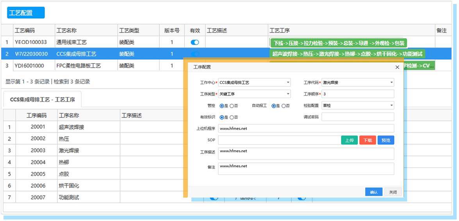Viewport: 459px width, 221px height.
Task: Open the 工序类型 dropdown
Action: click(254, 94)
